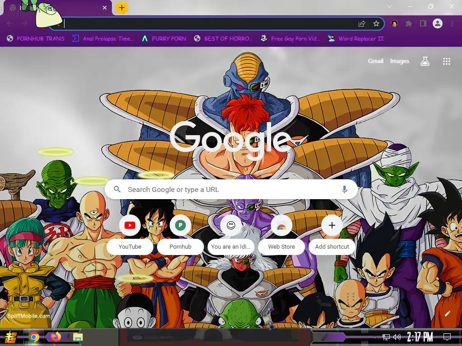Start voice search with microphone icon
This screenshot has width=462, height=346.
(344, 190)
